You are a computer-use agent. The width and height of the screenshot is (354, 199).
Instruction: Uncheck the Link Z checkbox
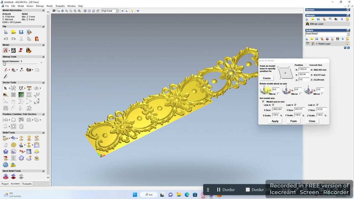tap(317, 105)
